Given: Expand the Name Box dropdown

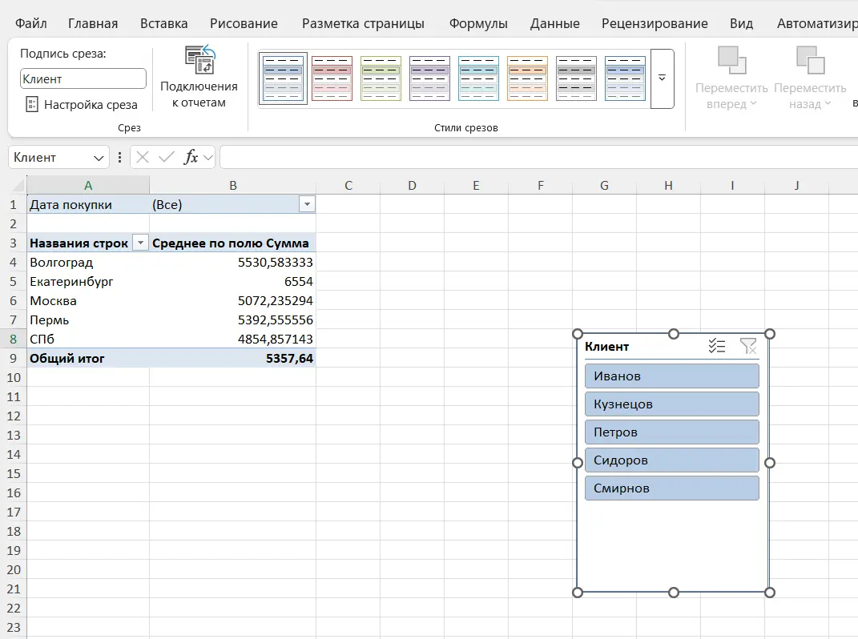Looking at the screenshot, I should (99, 158).
